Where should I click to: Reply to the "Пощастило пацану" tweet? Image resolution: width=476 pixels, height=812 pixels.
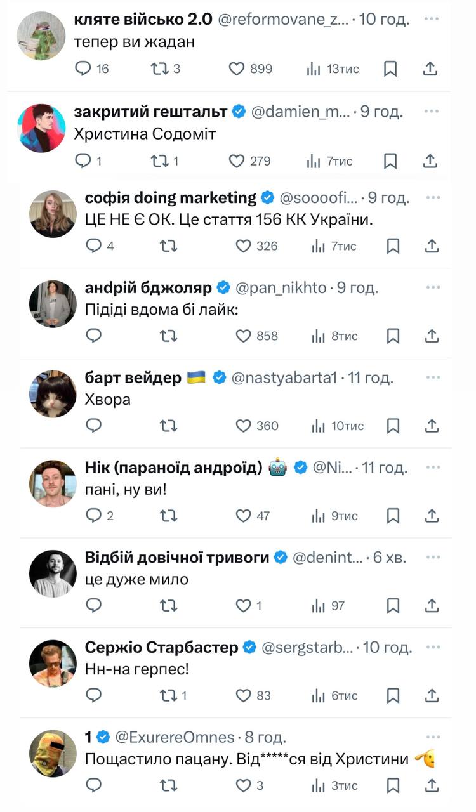[93, 786]
